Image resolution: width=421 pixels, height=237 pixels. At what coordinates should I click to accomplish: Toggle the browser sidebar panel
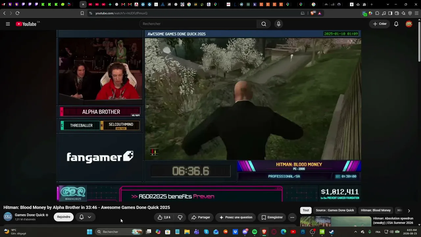(390, 13)
